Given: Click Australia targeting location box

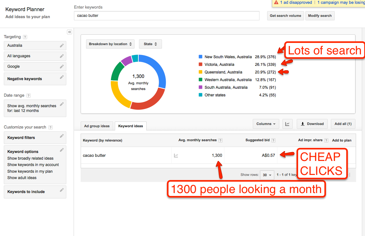Looking at the screenshot, I should pyautogui.click(x=35, y=45).
